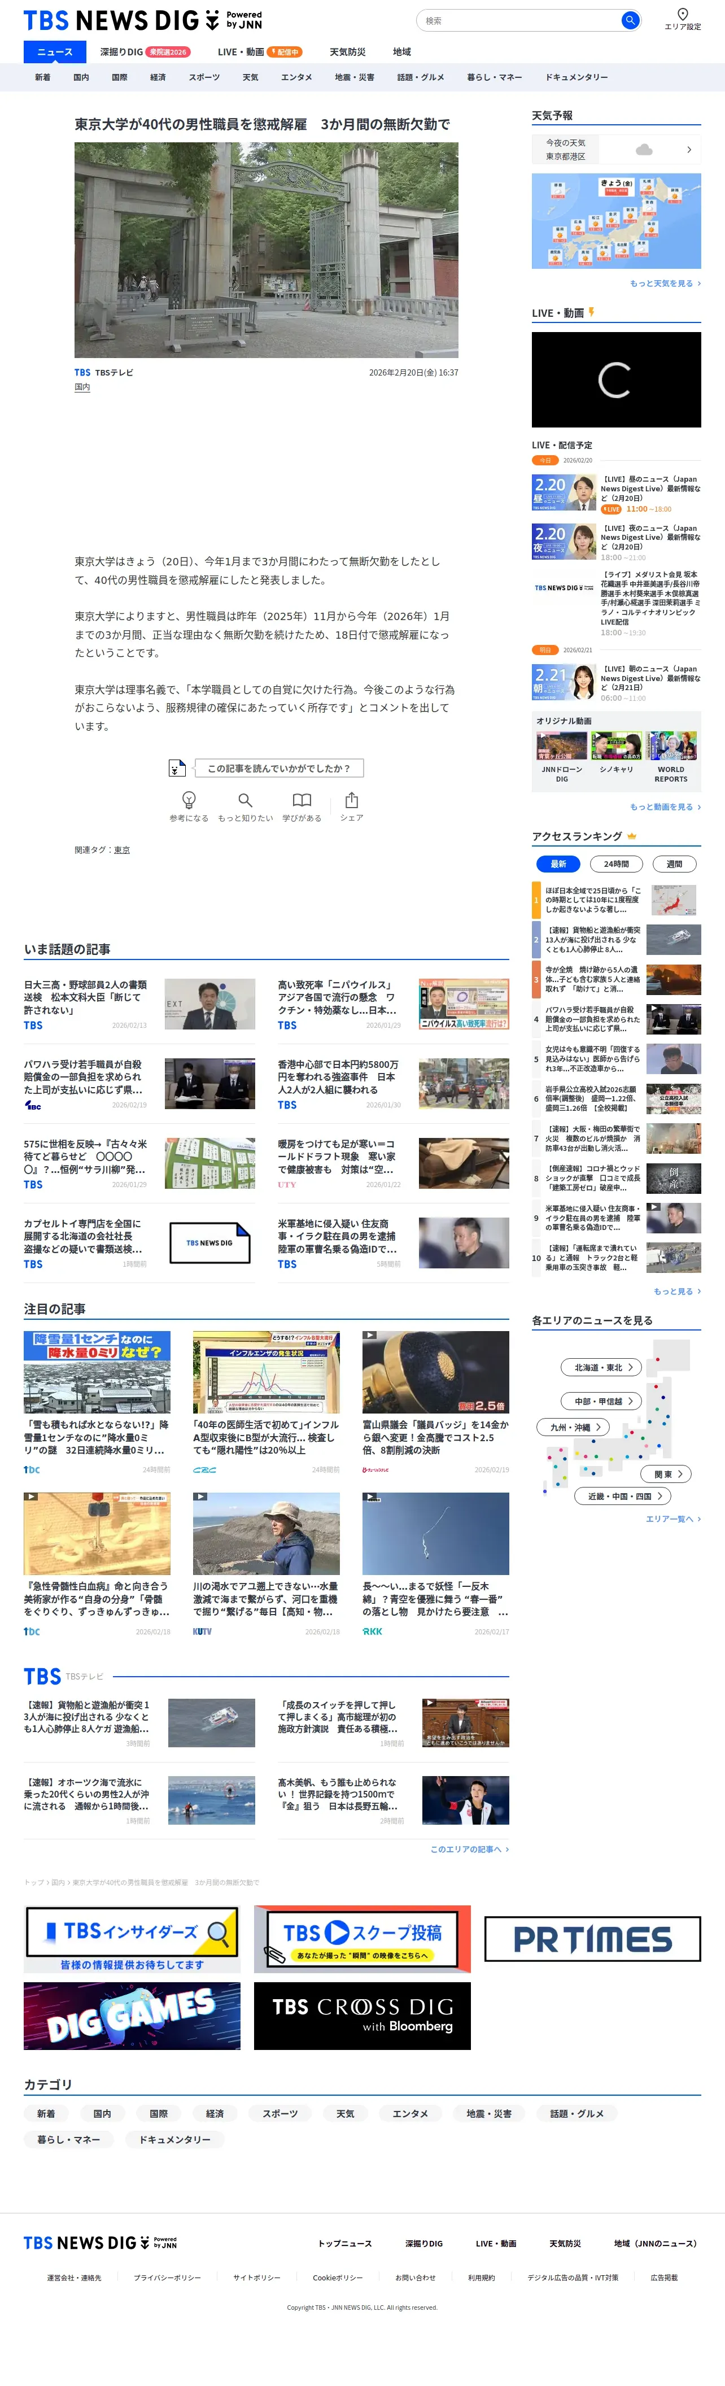Image resolution: width=725 pixels, height=2386 pixels.
Task: Open the 2.21 朝のニュース live schedule entry
Action: click(615, 683)
